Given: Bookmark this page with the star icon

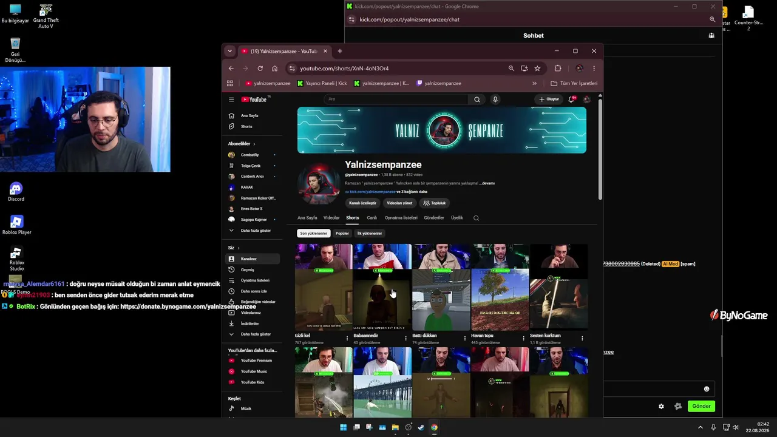Looking at the screenshot, I should (x=537, y=69).
